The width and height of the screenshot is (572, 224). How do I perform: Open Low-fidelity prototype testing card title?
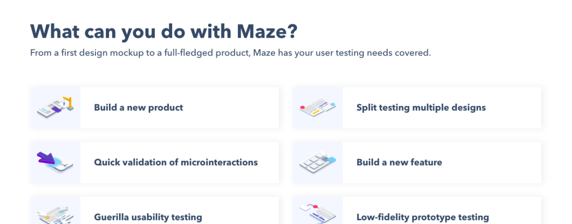(423, 218)
